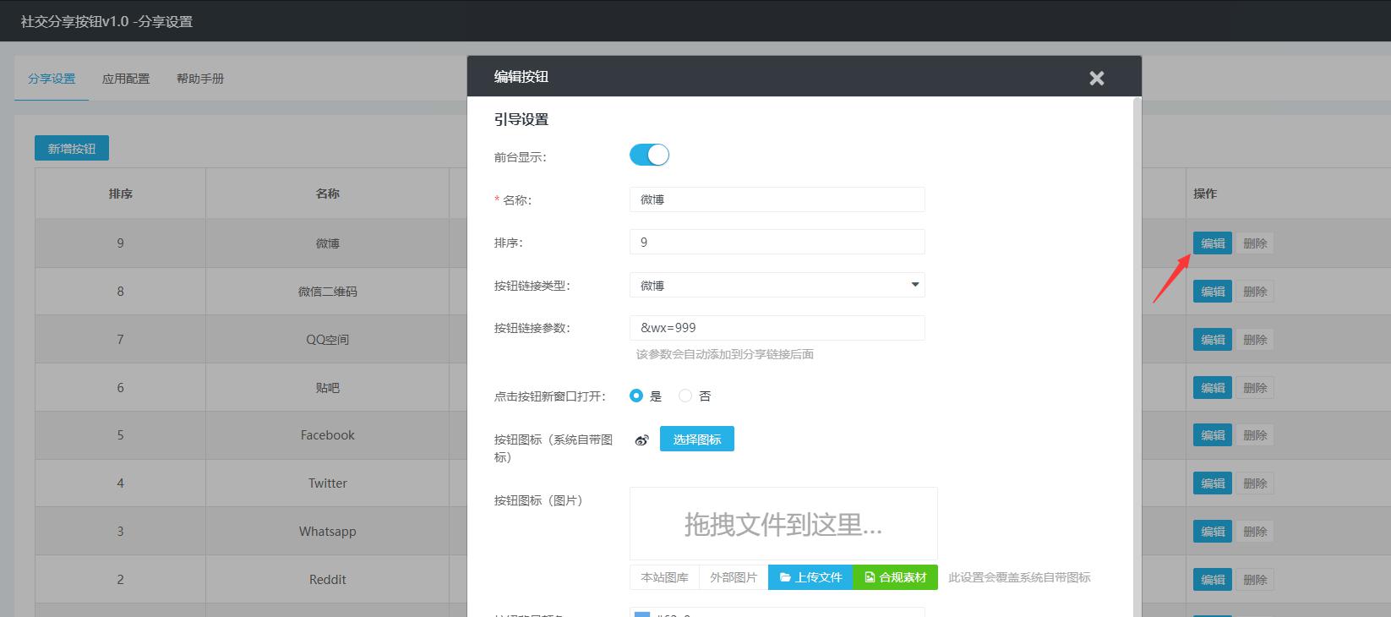Image resolution: width=1391 pixels, height=617 pixels.
Task: Click 删除 for the Twitter row
Action: 1255,483
